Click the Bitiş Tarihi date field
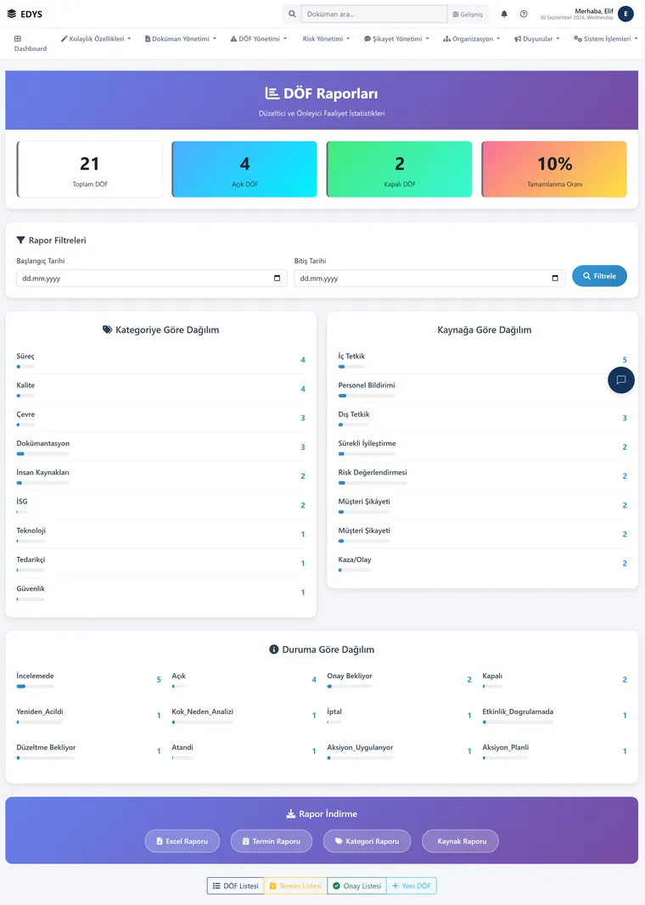 pyautogui.click(x=429, y=278)
